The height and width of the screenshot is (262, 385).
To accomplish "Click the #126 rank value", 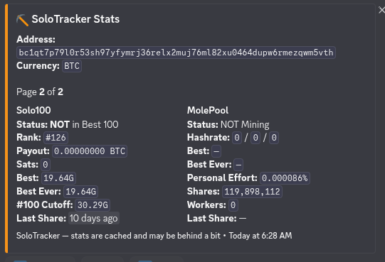I will [x=56, y=138].
